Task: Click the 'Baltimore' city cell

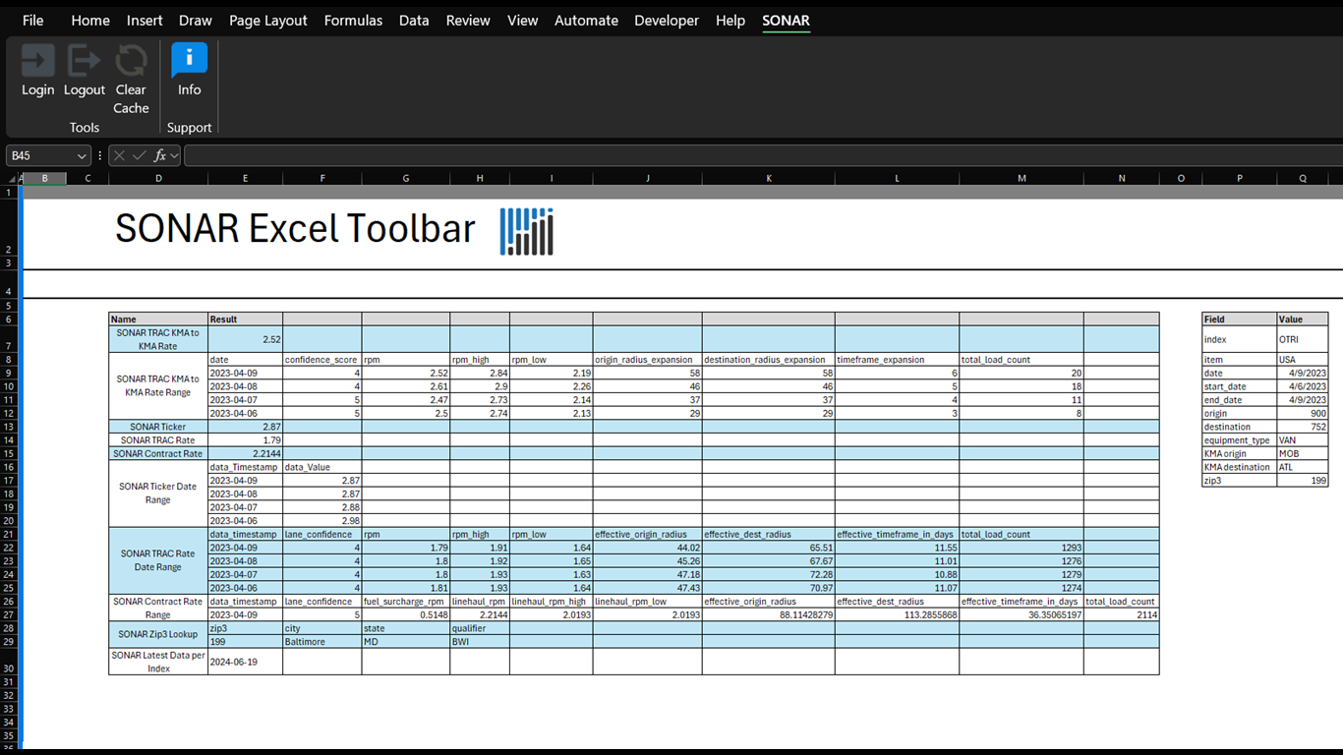Action: pyautogui.click(x=321, y=641)
